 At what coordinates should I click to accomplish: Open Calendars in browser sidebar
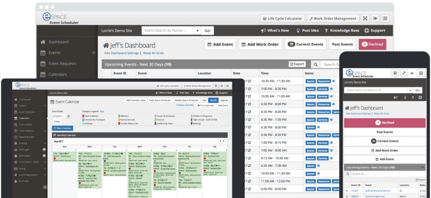(x=53, y=75)
